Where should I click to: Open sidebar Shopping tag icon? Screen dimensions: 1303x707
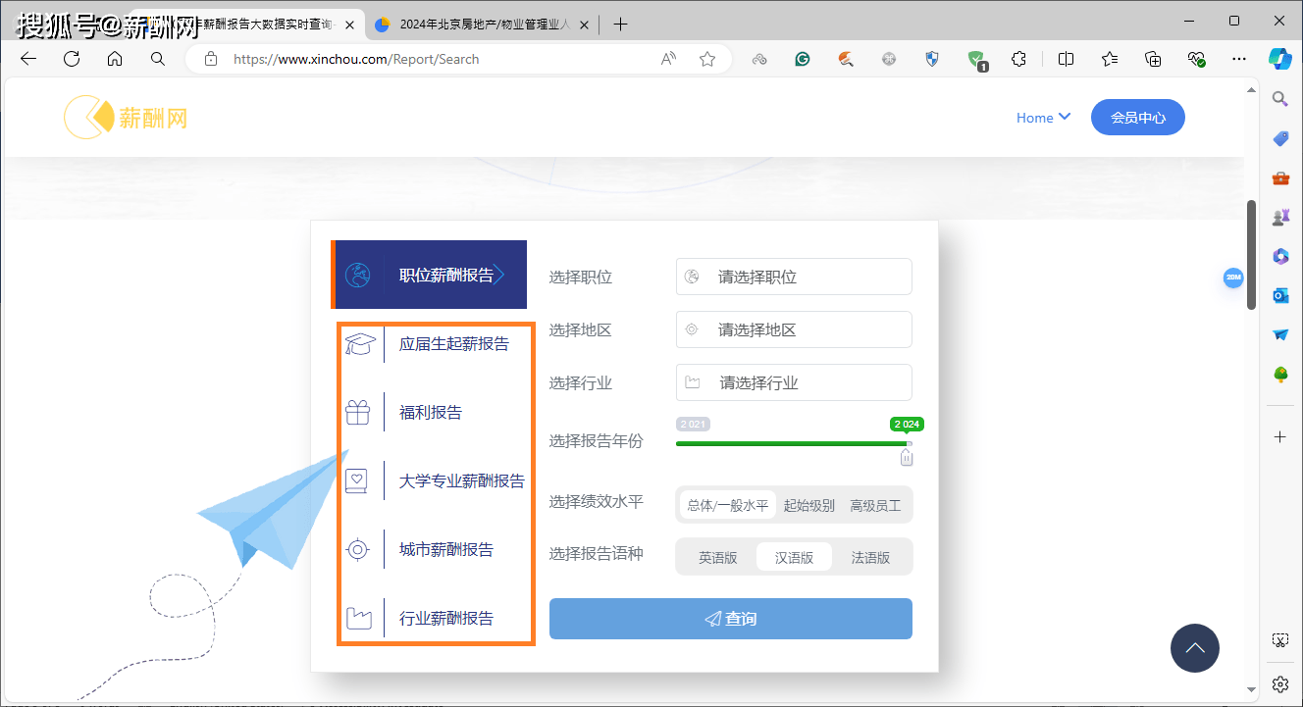(1280, 138)
